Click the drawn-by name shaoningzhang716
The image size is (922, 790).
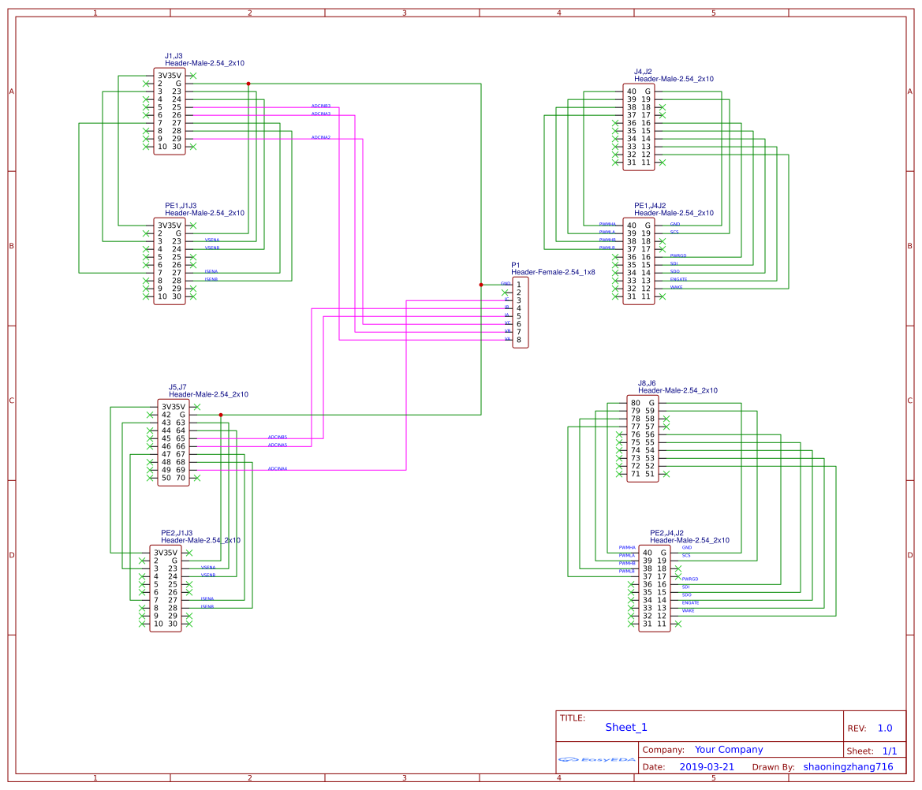click(x=847, y=766)
